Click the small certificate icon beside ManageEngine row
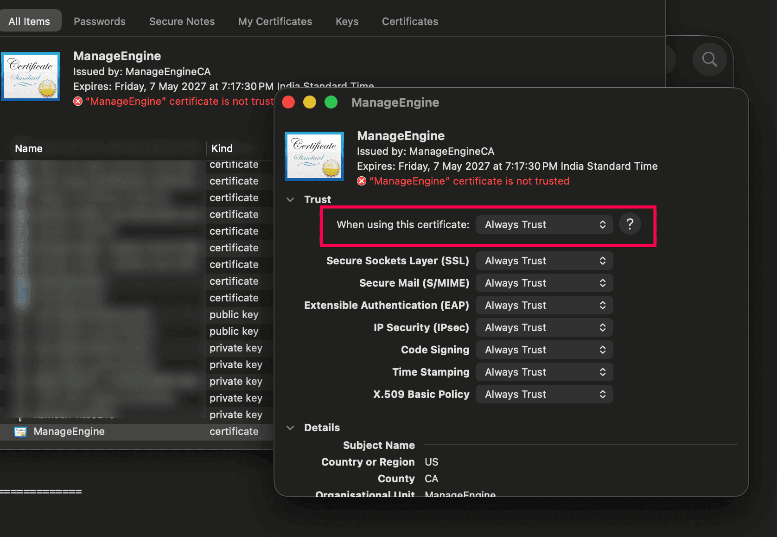 (x=20, y=432)
